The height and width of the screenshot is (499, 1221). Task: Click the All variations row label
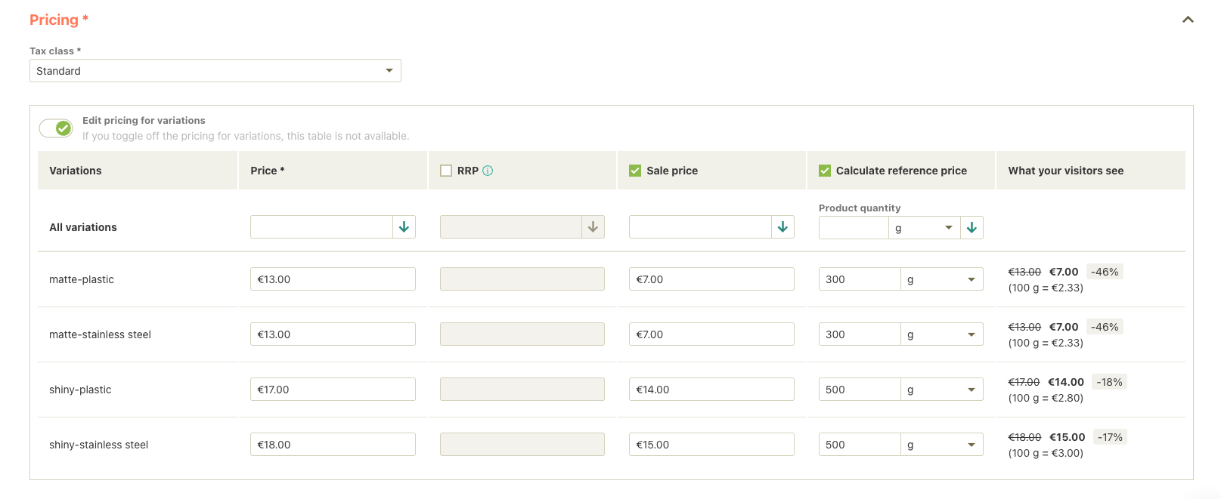pyautogui.click(x=83, y=227)
